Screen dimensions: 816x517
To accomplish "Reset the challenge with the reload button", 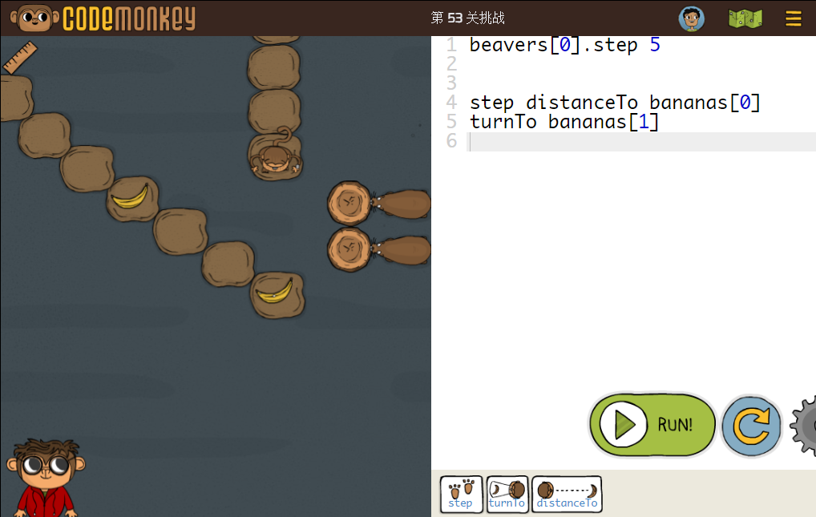I will click(x=751, y=426).
